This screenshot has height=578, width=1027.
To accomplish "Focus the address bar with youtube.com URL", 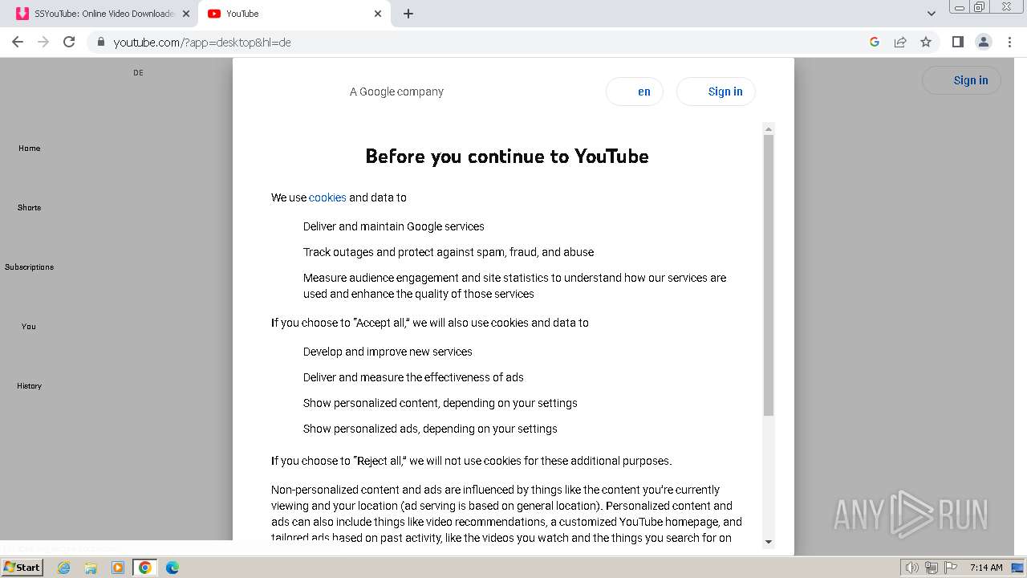I will click(481, 42).
